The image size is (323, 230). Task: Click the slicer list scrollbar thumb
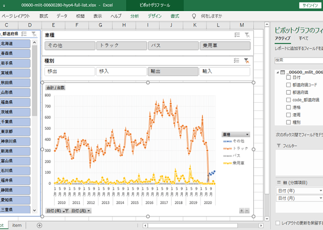(35, 80)
